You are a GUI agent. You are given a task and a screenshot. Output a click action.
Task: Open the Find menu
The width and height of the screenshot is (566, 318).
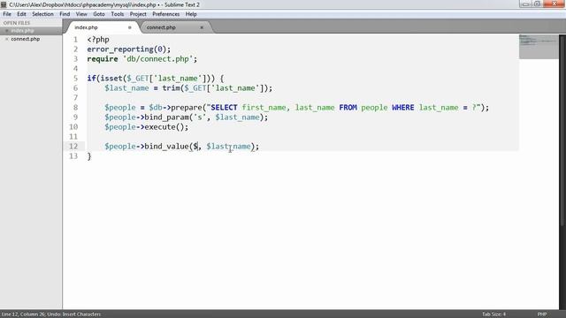[x=65, y=14]
